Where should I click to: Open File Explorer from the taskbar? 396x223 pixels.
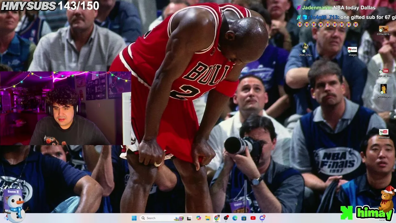tap(208, 218)
